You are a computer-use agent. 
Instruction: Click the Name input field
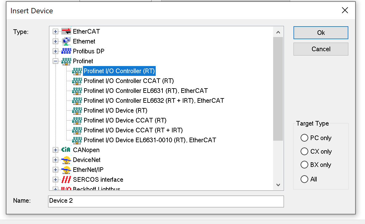click(x=166, y=201)
